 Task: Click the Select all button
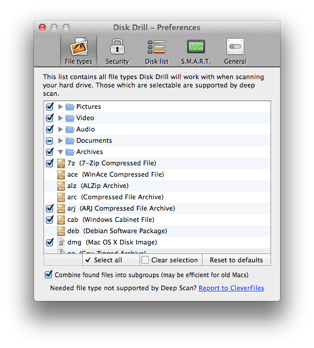point(111,260)
